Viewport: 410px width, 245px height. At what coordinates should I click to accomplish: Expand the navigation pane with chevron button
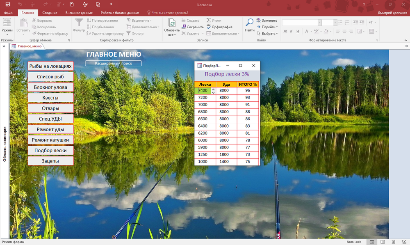(x=4, y=46)
